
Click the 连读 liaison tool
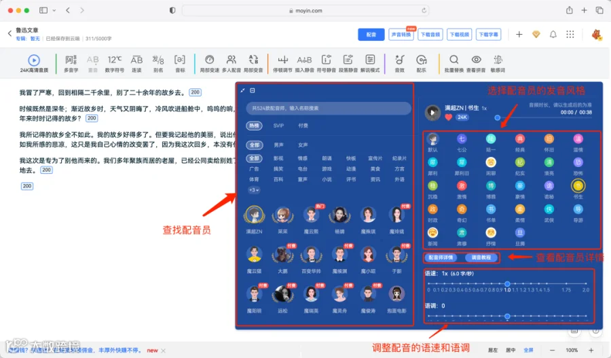coord(136,63)
